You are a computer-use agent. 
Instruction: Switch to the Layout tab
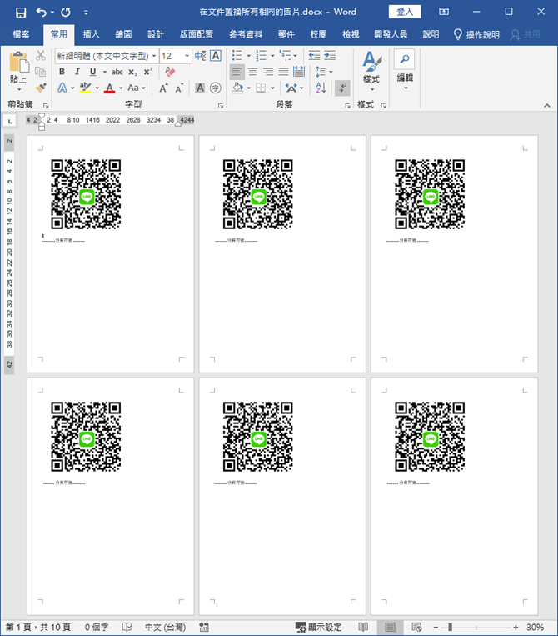coord(196,34)
